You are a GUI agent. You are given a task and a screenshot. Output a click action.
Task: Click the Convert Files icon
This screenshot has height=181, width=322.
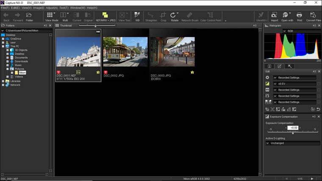313,15
